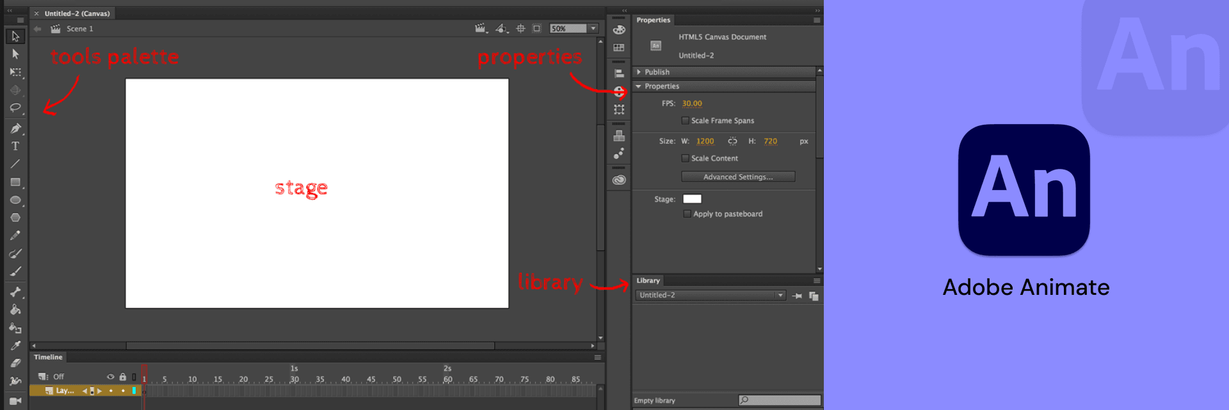Image resolution: width=1229 pixels, height=410 pixels.
Task: Open the Swatches grid panel icon
Action: pos(619,48)
